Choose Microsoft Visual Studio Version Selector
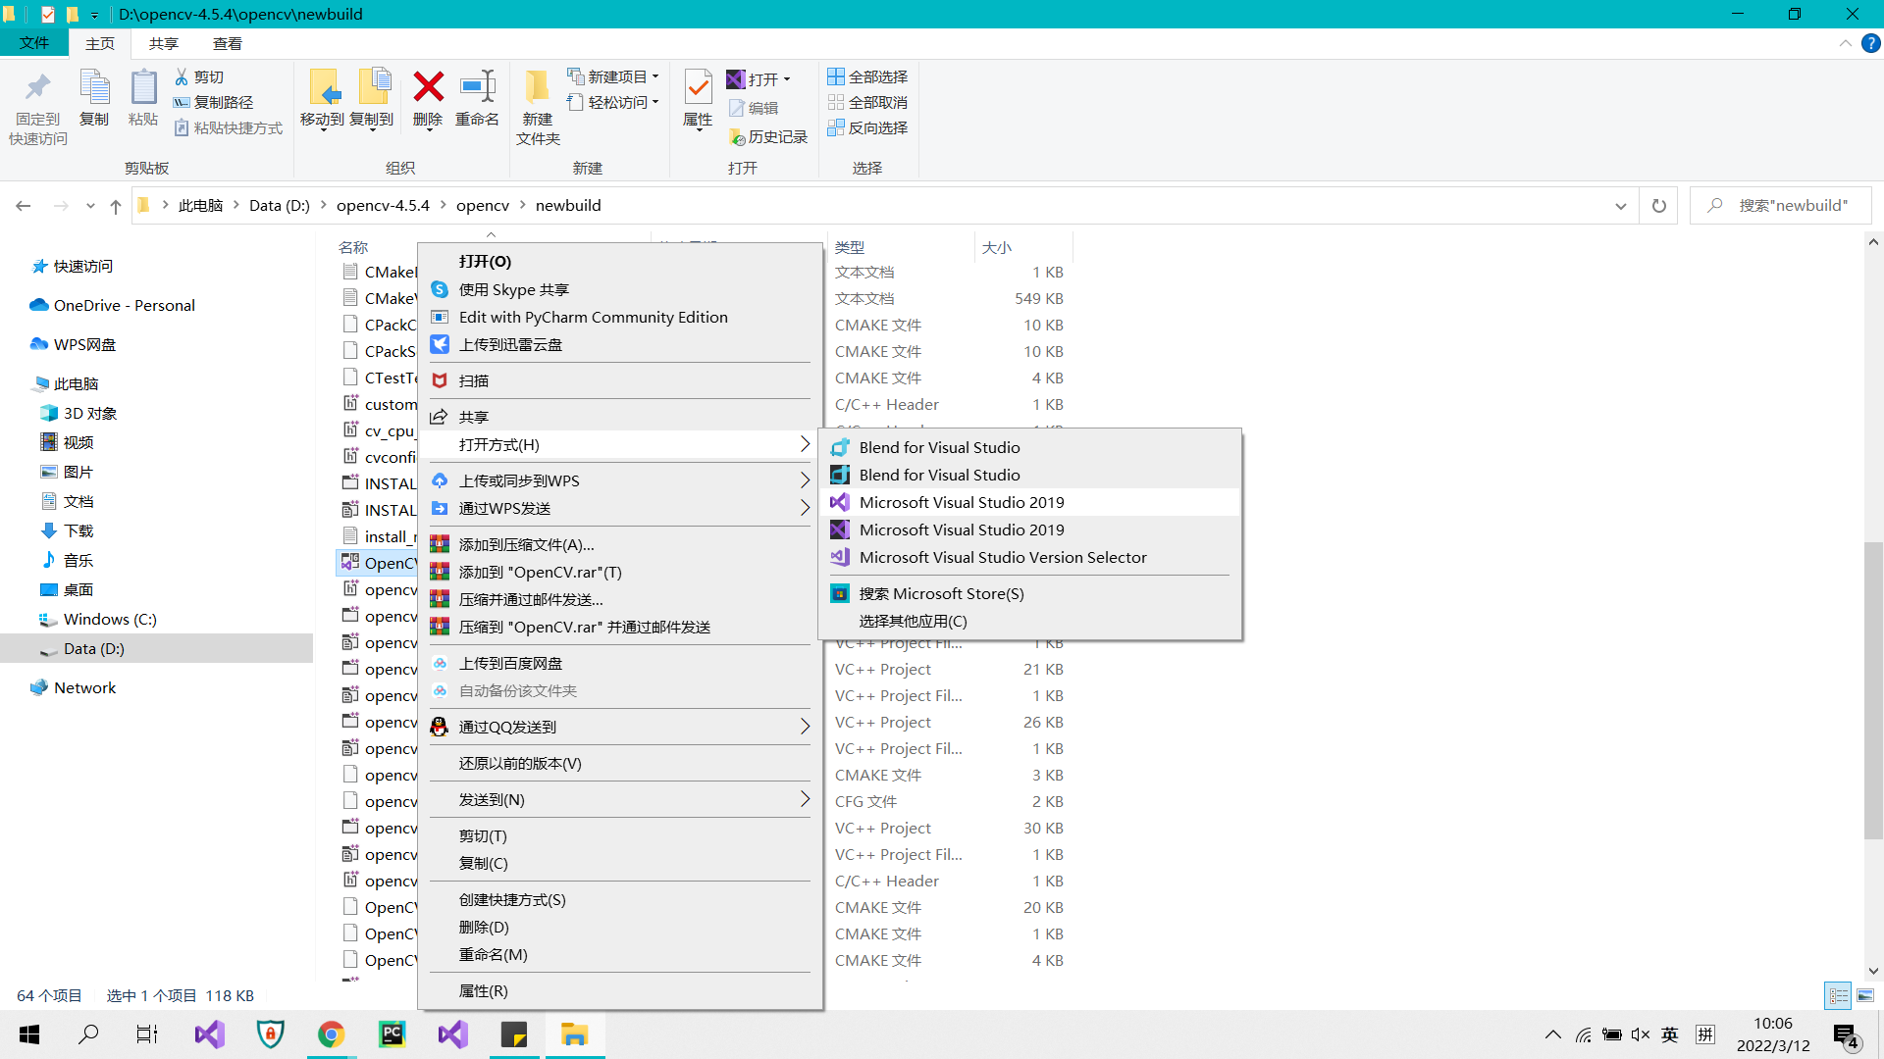Image resolution: width=1884 pixels, height=1059 pixels. [1002, 557]
